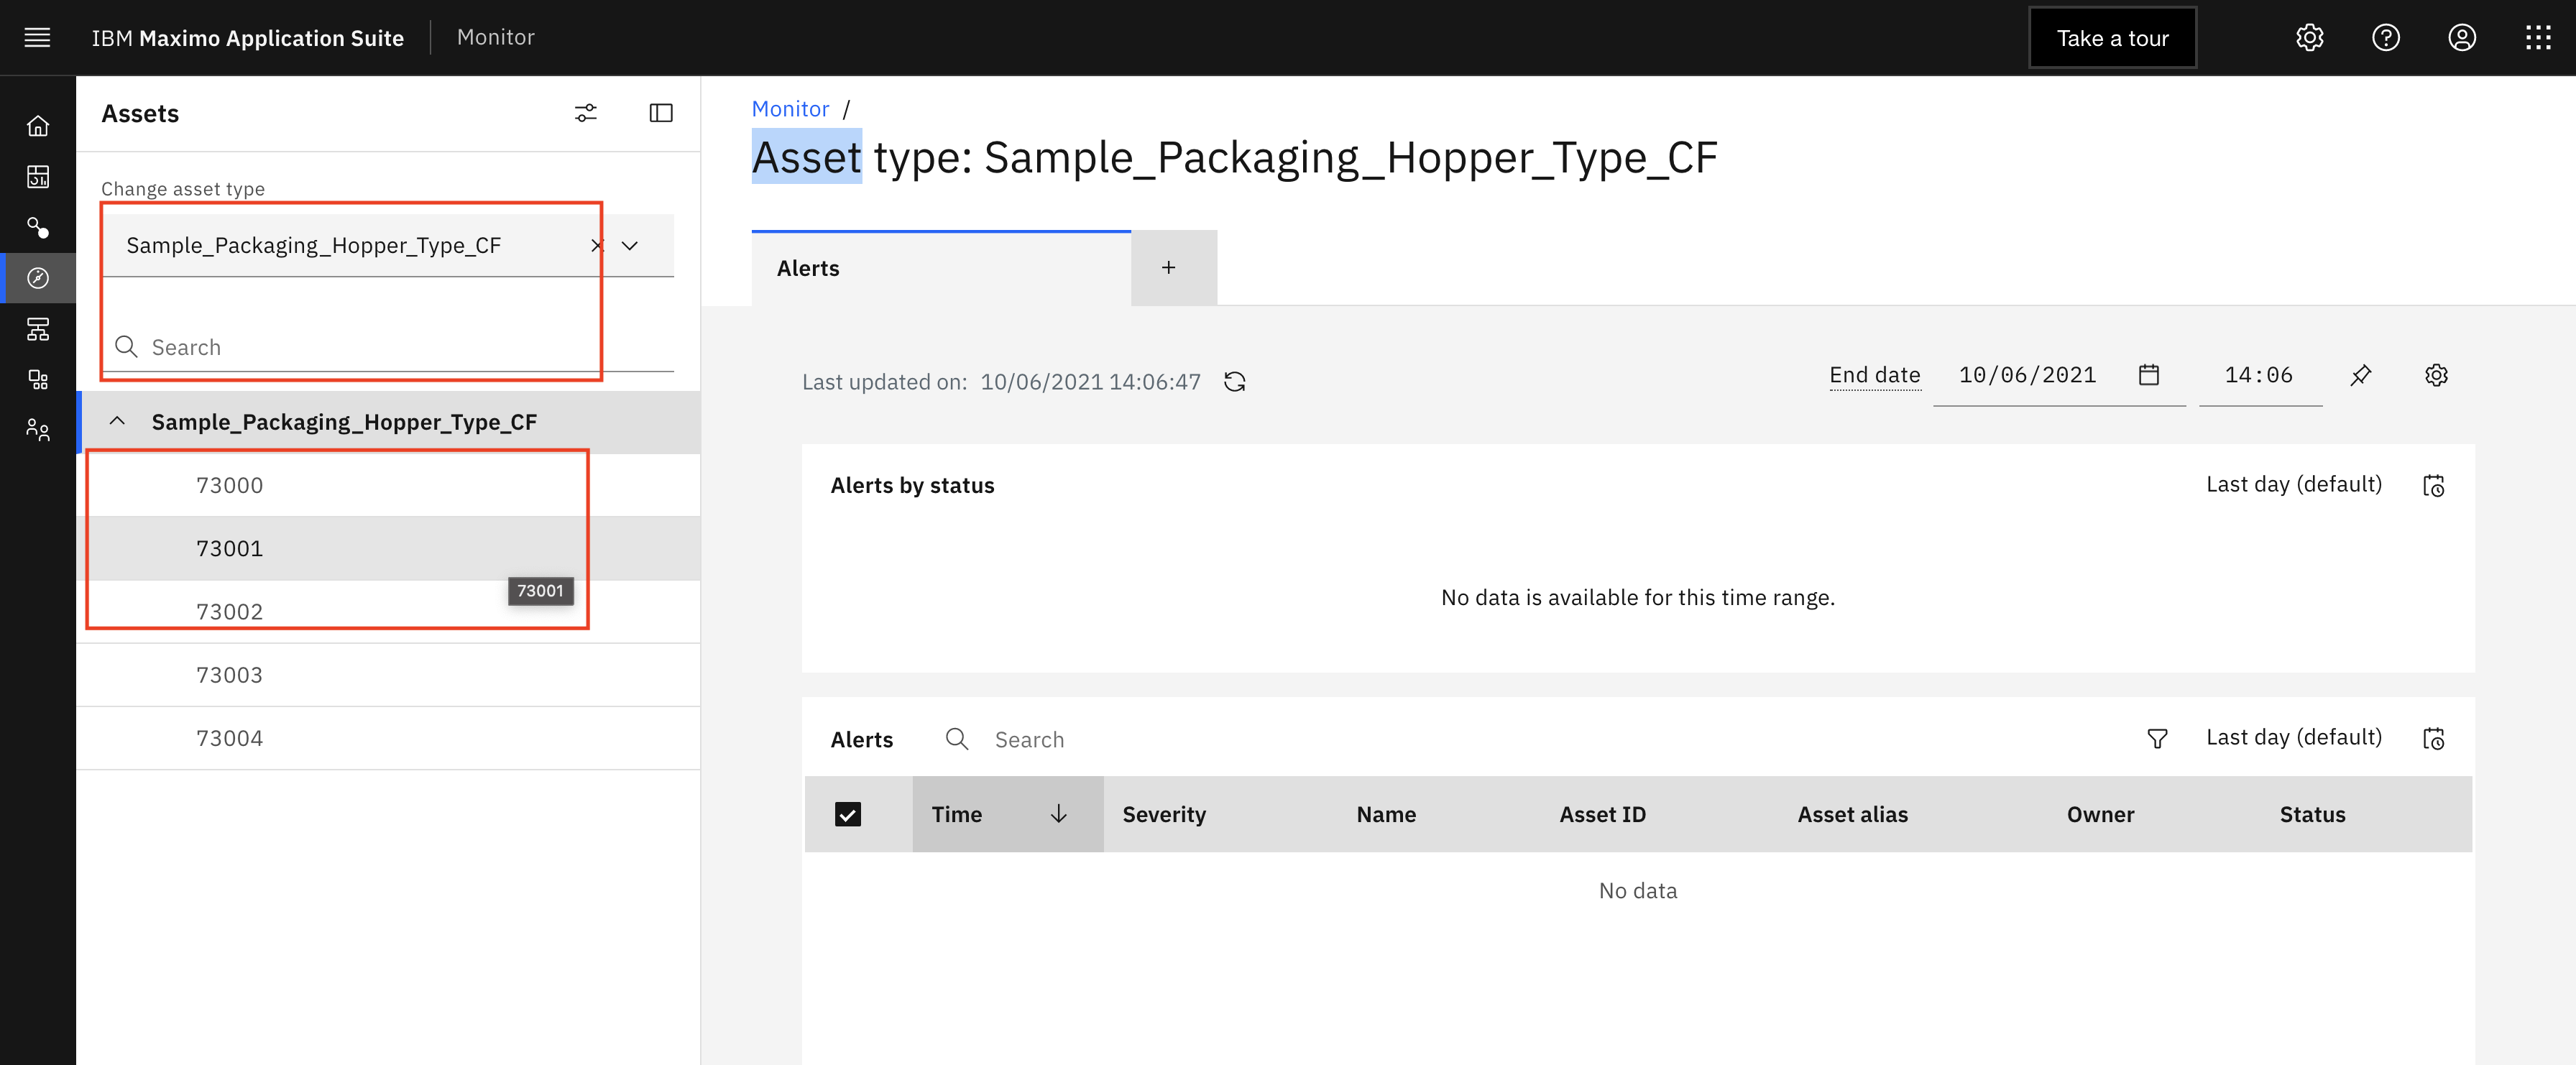Click Last day (default) in Alerts table

(2293, 737)
